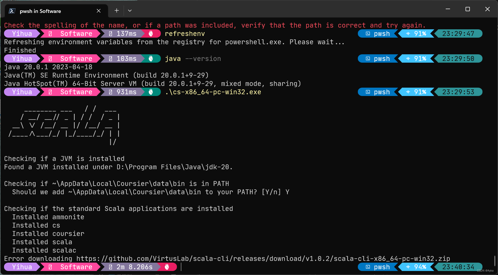Click the "java --version" command text
Viewport: 498px width, 275px height.
tap(193, 59)
